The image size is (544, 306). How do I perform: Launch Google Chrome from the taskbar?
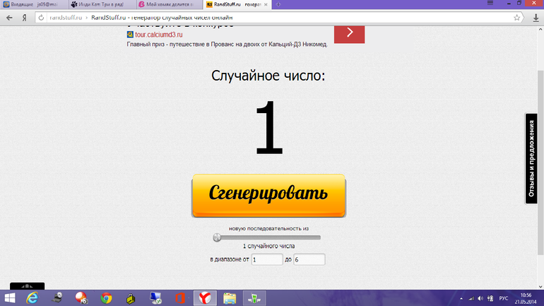coord(106,298)
